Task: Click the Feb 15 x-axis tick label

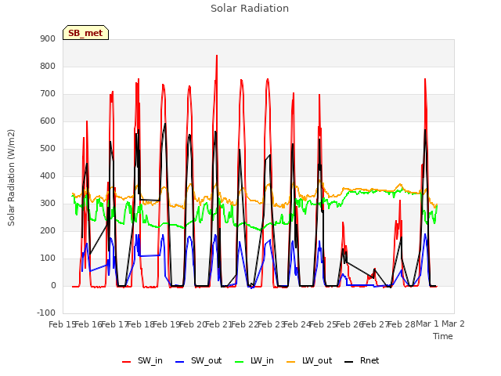Action: pos(61,324)
